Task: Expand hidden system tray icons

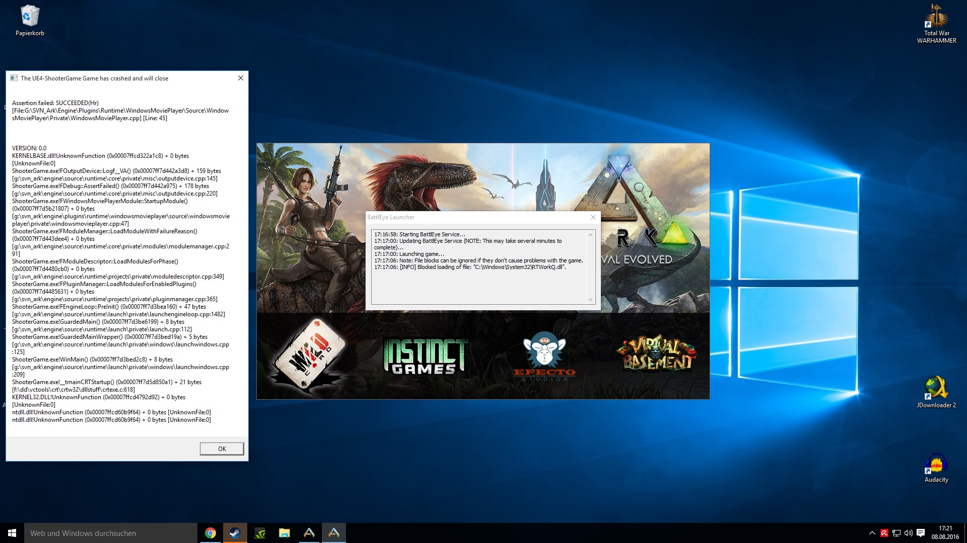Action: (x=872, y=533)
